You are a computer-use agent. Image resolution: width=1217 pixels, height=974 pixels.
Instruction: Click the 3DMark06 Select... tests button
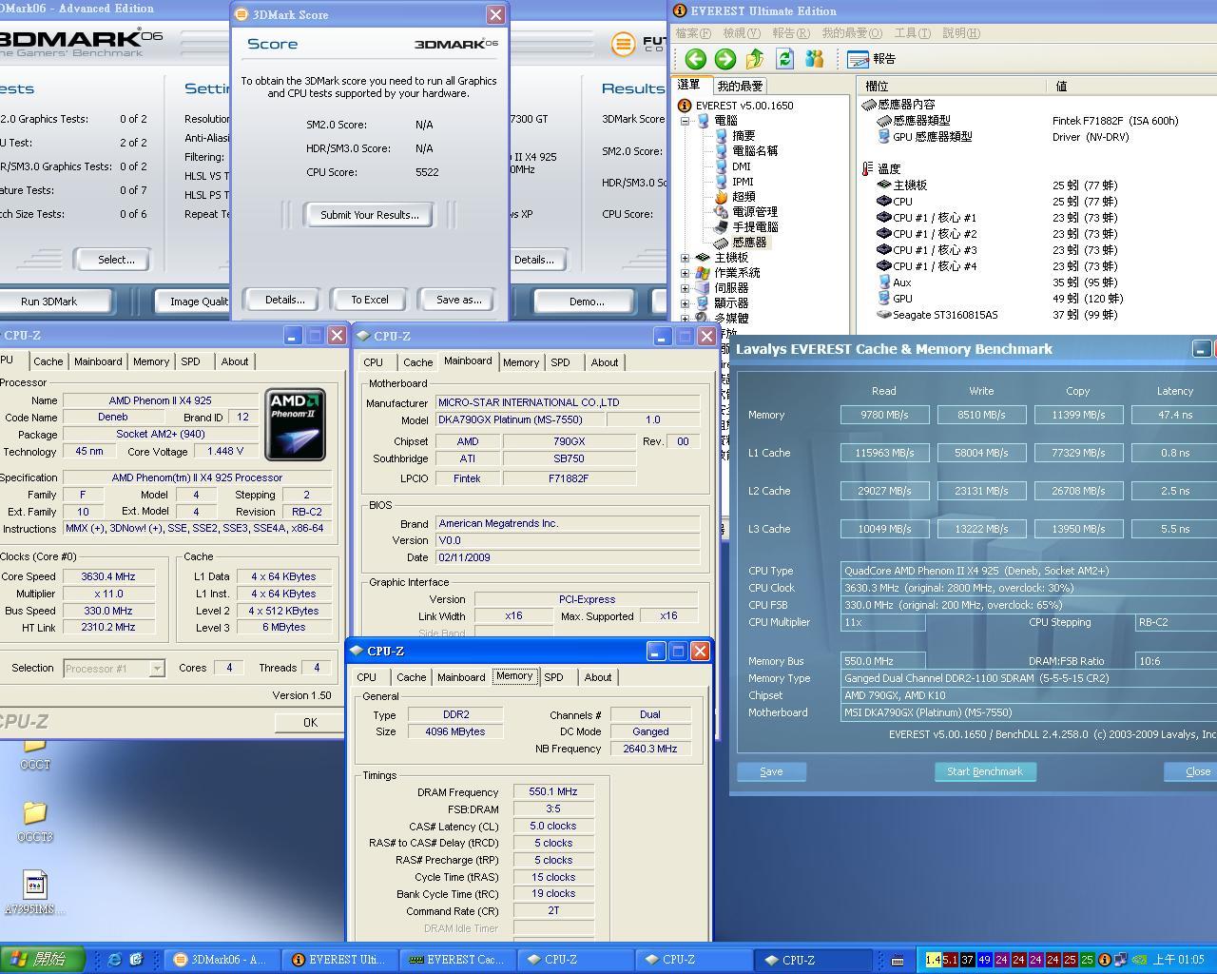click(x=116, y=260)
